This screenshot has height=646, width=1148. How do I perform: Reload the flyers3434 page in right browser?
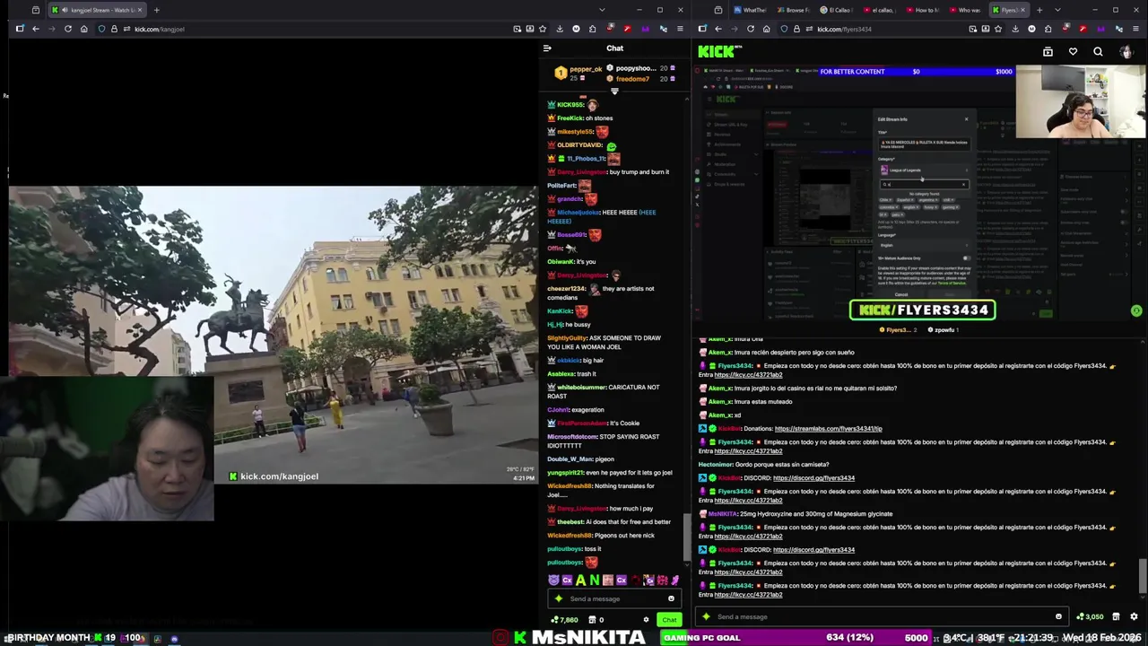click(750, 29)
